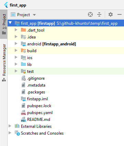Hide the Project panel with minus icon
124x146 pixels.
coord(120,14)
